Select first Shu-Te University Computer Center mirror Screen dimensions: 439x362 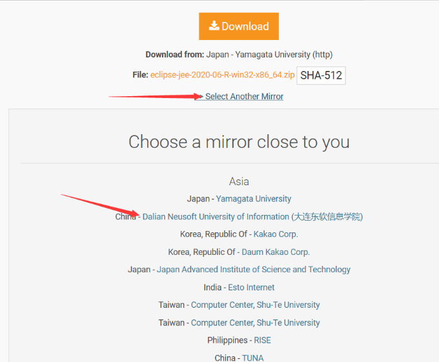[255, 305]
